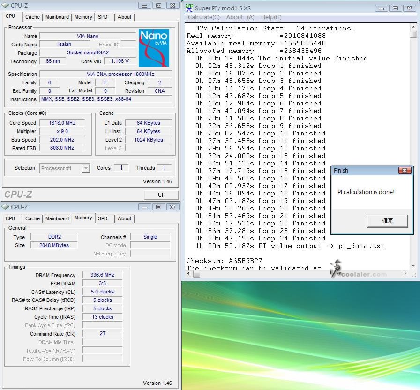Click the vertical scrollbar thumb in Super PI
The width and height of the screenshot is (420, 390).
pos(413,34)
